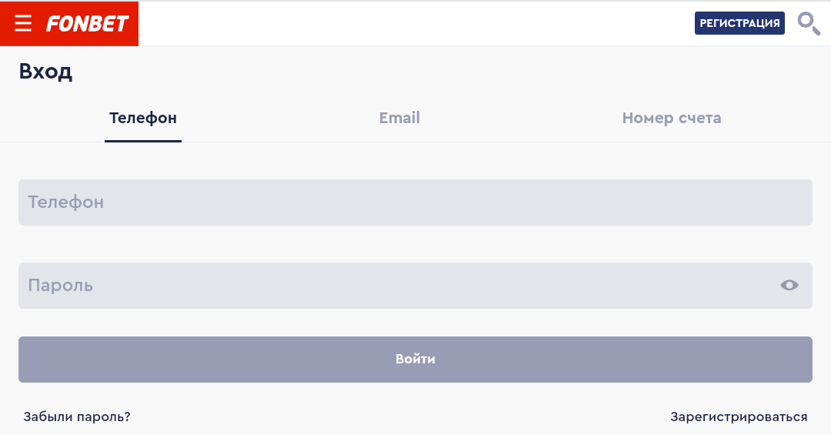Go to homepage via the red FONBET banner

[69, 23]
